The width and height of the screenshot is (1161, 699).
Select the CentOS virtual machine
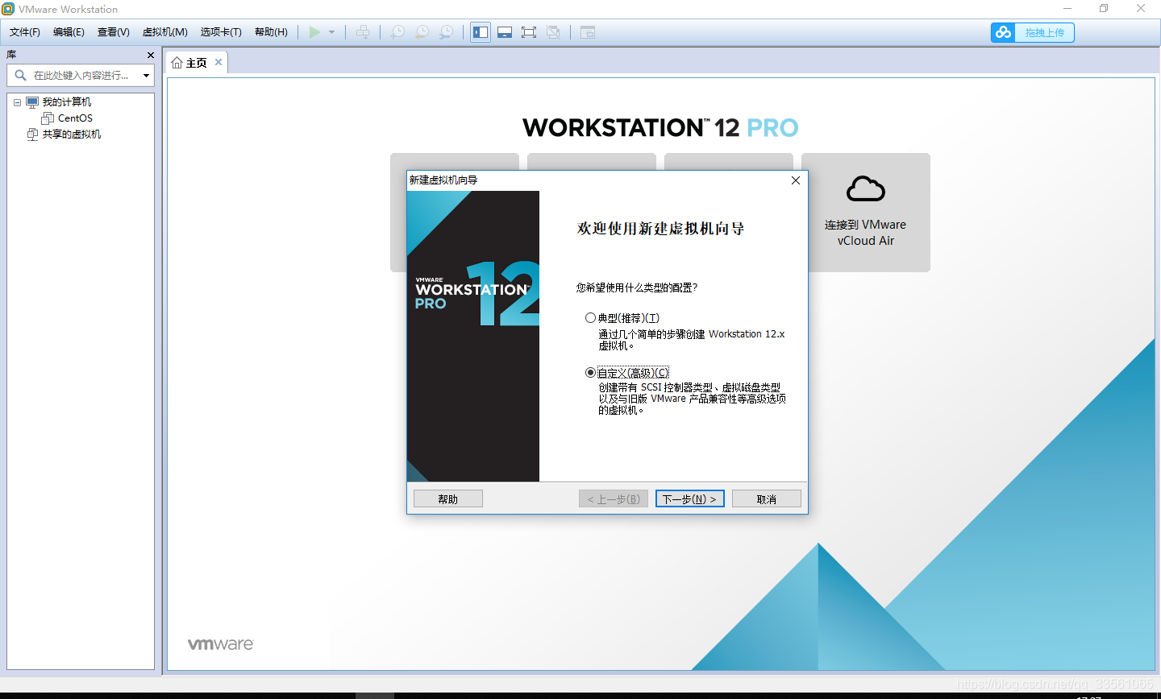[75, 118]
